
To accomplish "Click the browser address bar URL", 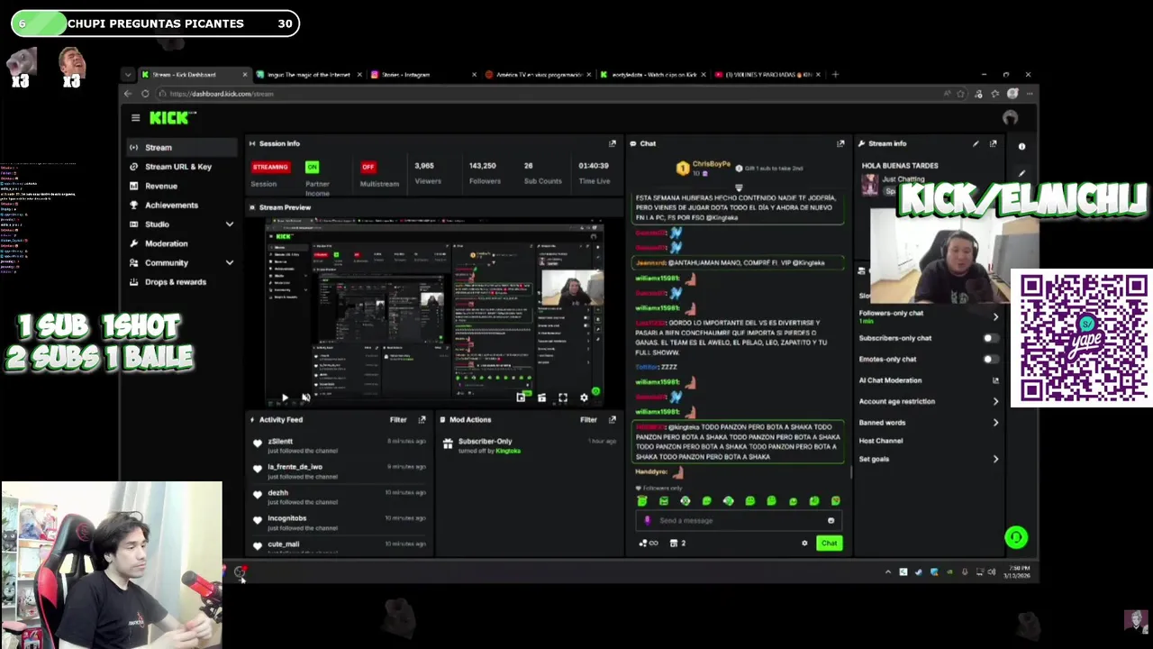I will 222,94.
